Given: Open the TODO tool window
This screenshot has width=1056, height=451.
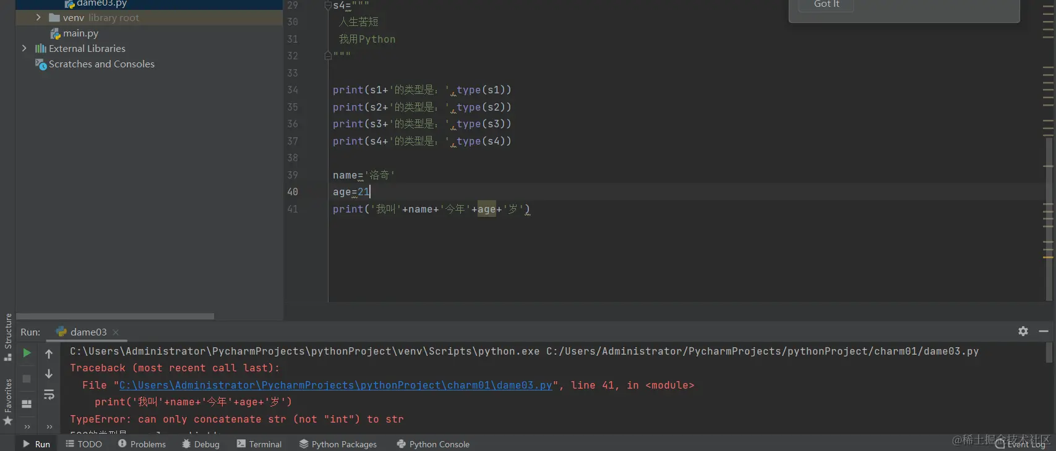Looking at the screenshot, I should [x=84, y=444].
